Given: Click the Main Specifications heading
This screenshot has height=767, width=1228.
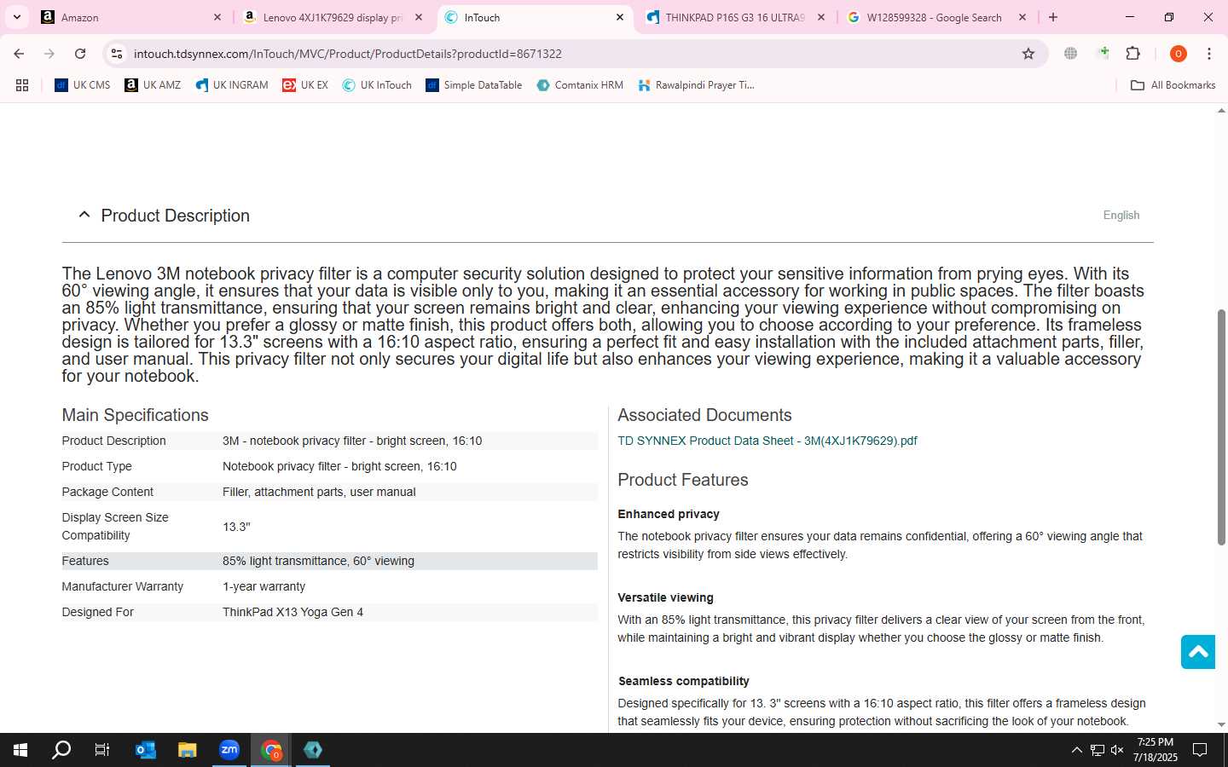Looking at the screenshot, I should point(135,415).
